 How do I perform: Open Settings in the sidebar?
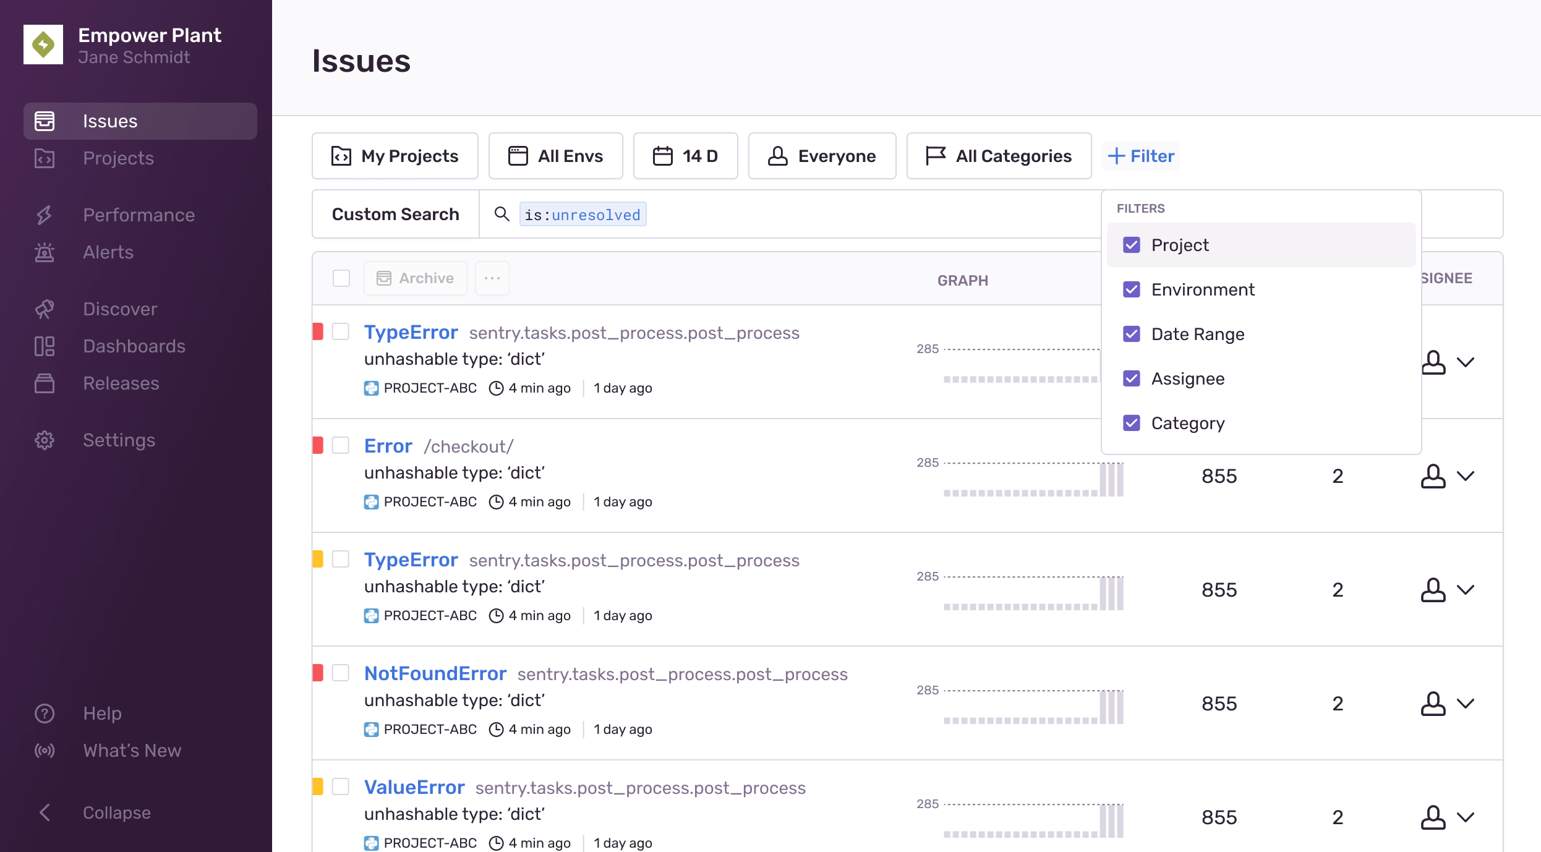(119, 440)
